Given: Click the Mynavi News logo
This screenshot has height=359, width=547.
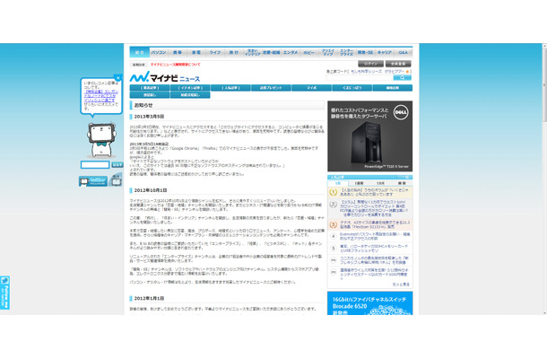Looking at the screenshot, I should [x=165, y=76].
